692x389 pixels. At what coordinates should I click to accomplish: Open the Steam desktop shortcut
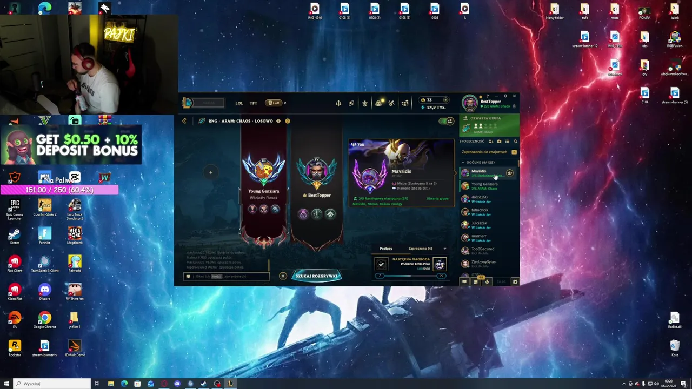click(15, 236)
